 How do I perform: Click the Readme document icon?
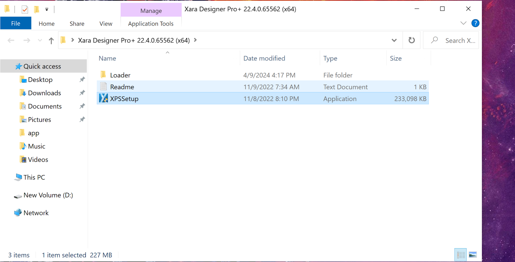point(103,86)
